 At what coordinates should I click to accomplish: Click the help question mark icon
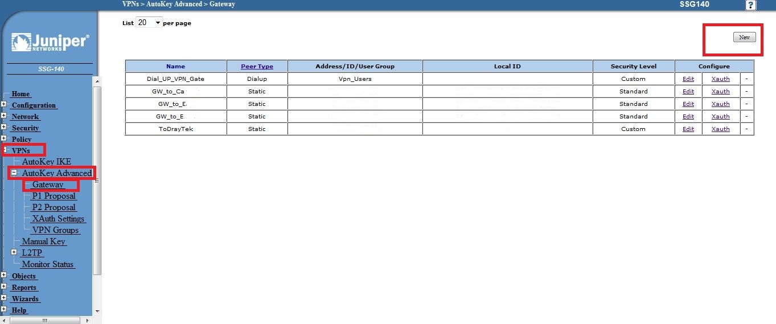coord(750,5)
